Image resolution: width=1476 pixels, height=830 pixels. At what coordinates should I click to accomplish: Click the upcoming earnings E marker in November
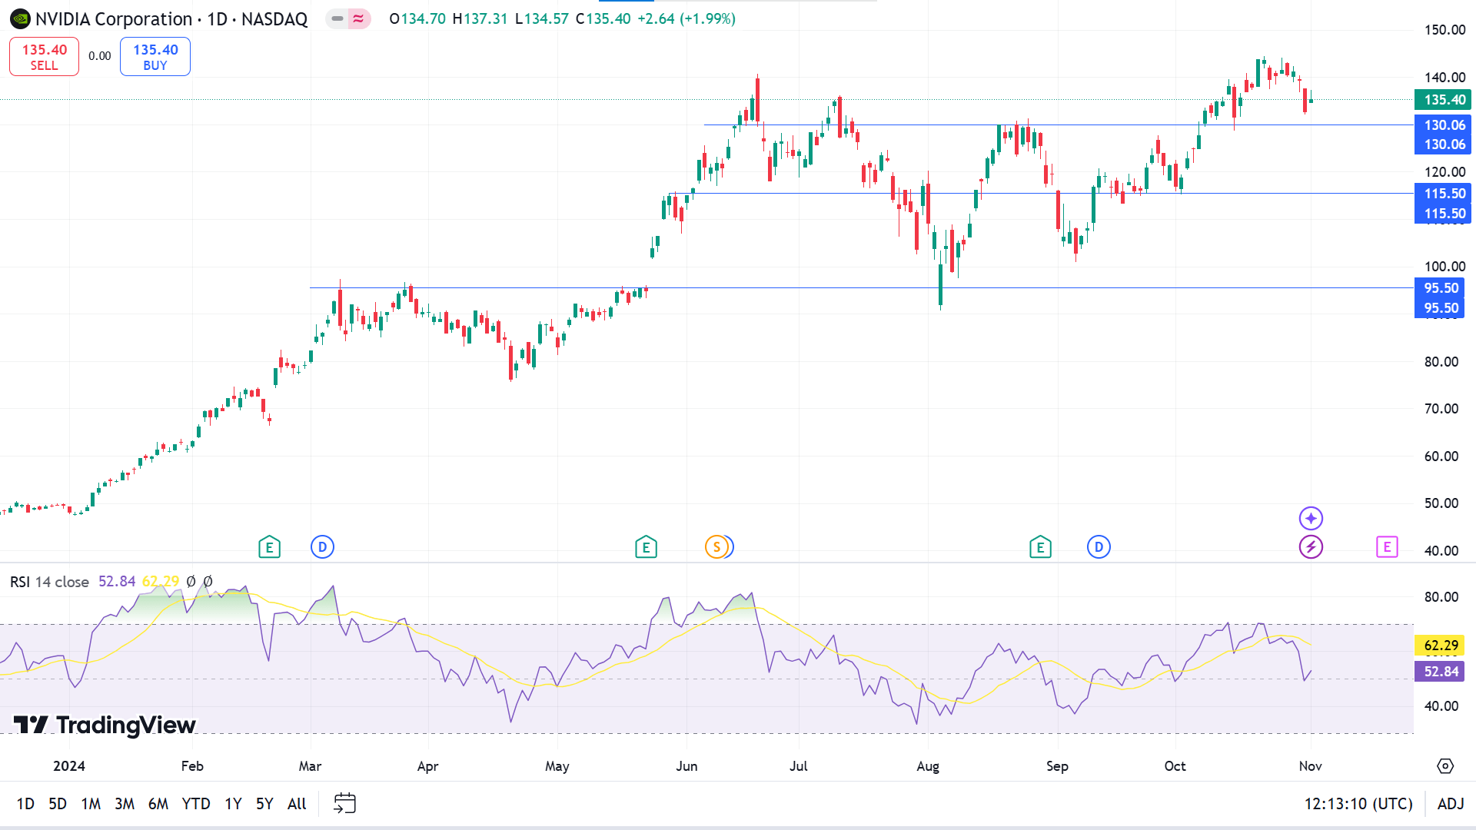(1387, 547)
